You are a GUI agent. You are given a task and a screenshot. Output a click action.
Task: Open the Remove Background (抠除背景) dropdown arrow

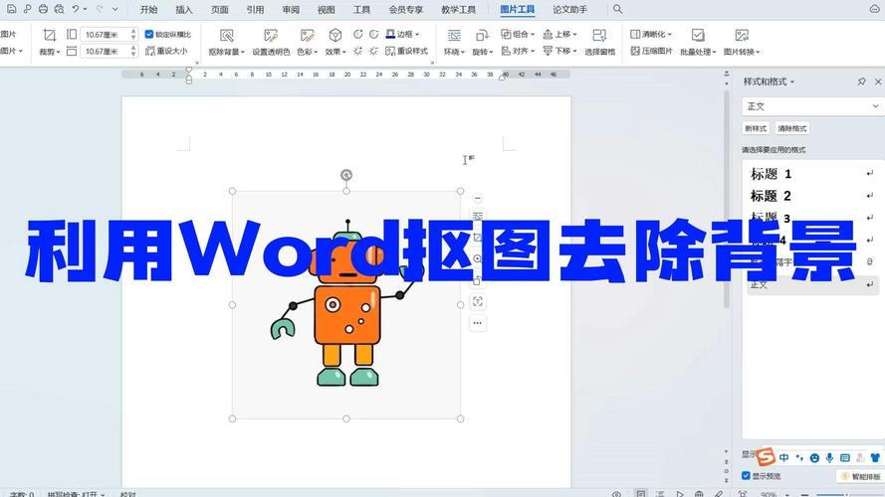[x=243, y=52]
